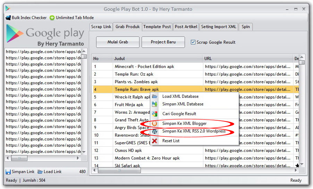
Task: Click the first play.google.com link in left list
Action: click(43, 52)
